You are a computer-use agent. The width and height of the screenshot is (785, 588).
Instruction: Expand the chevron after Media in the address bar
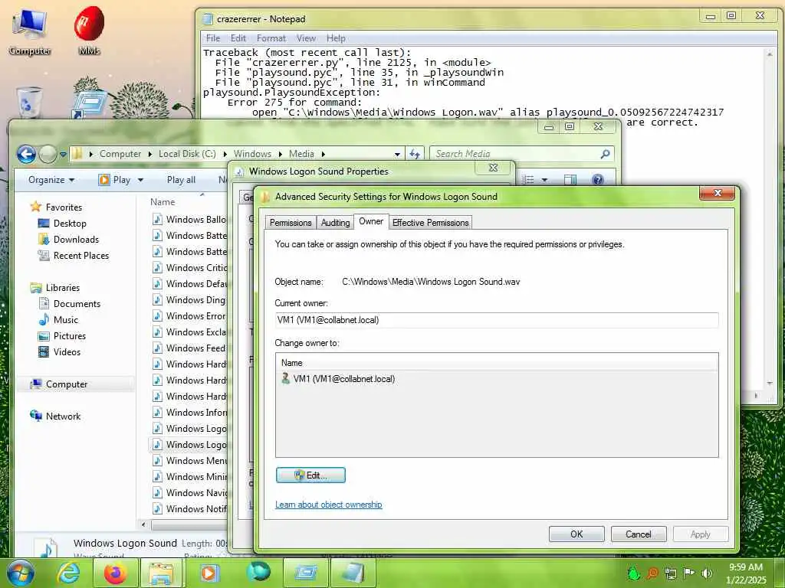[323, 154]
